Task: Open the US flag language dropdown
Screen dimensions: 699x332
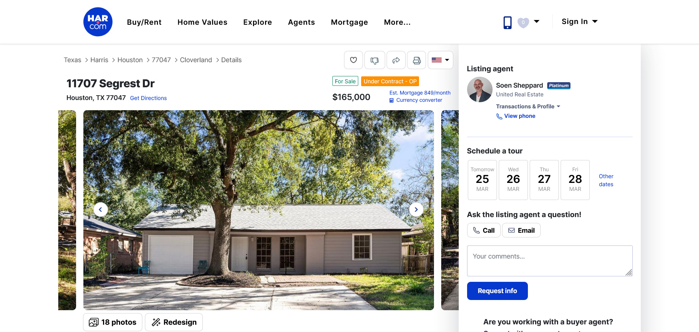Action: coord(441,60)
